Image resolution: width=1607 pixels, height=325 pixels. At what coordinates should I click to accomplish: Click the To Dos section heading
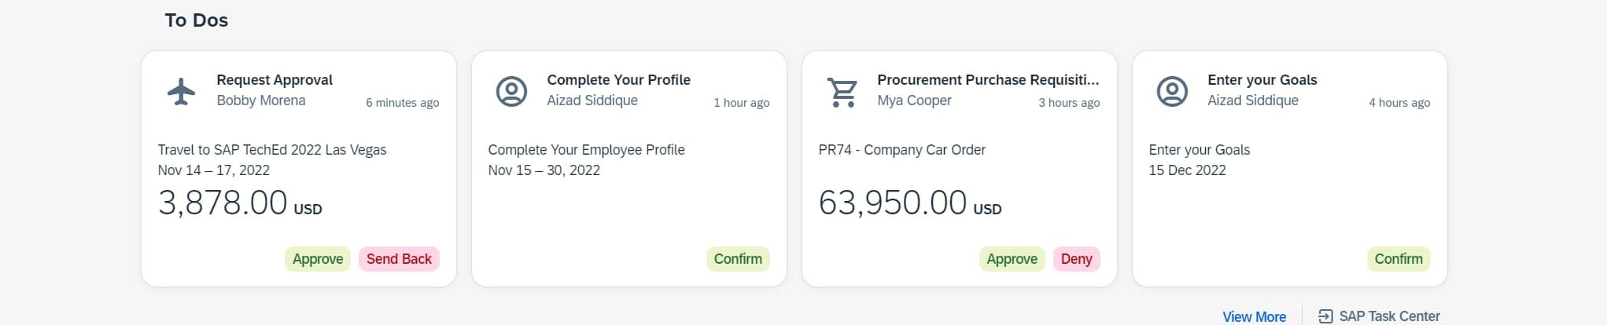tap(196, 20)
